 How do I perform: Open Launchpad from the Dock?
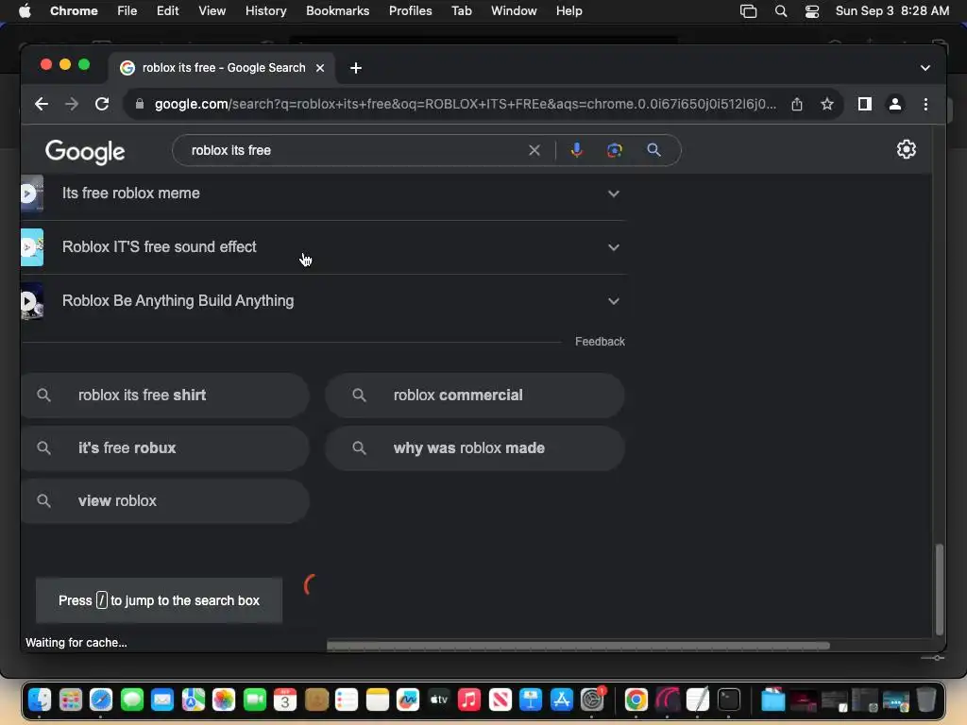(x=70, y=700)
